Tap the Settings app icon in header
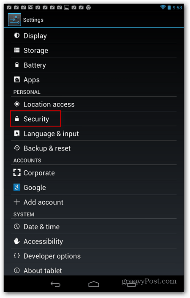This screenshot has width=190, height=298. (x=14, y=19)
